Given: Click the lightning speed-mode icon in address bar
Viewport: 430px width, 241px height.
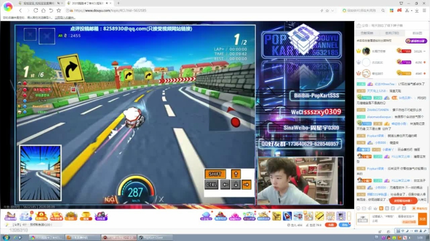Looking at the screenshot, I should (x=322, y=10).
